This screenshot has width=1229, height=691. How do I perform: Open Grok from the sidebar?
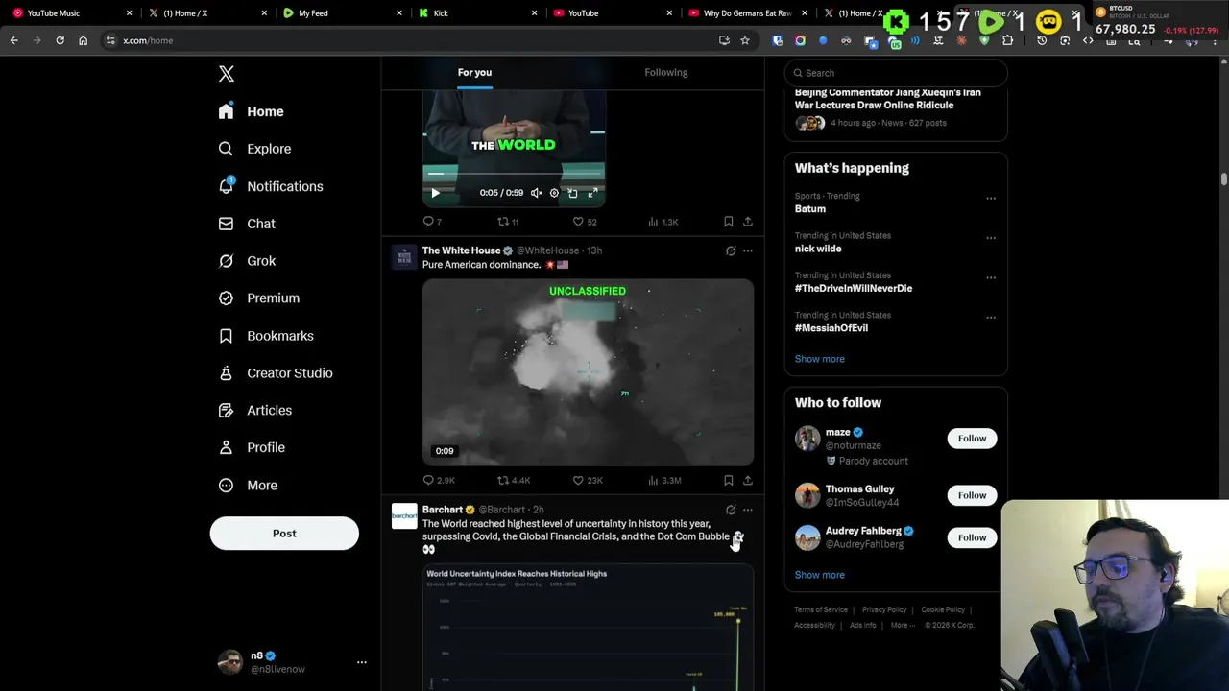(247, 261)
